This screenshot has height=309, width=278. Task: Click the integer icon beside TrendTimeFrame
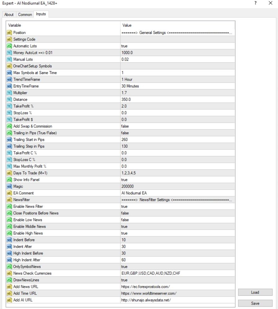click(x=9, y=79)
